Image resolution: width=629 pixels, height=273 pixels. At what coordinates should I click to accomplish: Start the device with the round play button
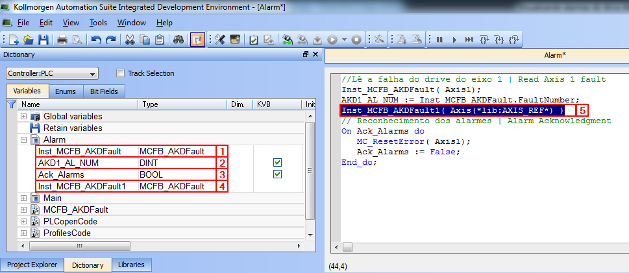[x=332, y=40]
